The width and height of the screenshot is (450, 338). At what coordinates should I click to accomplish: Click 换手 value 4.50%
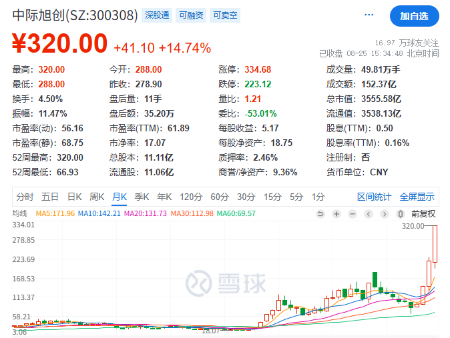tap(51, 99)
